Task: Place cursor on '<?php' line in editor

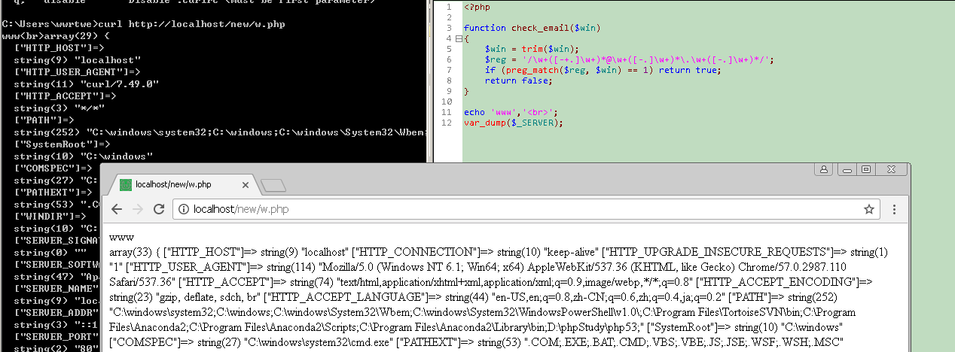Action: 476,7
